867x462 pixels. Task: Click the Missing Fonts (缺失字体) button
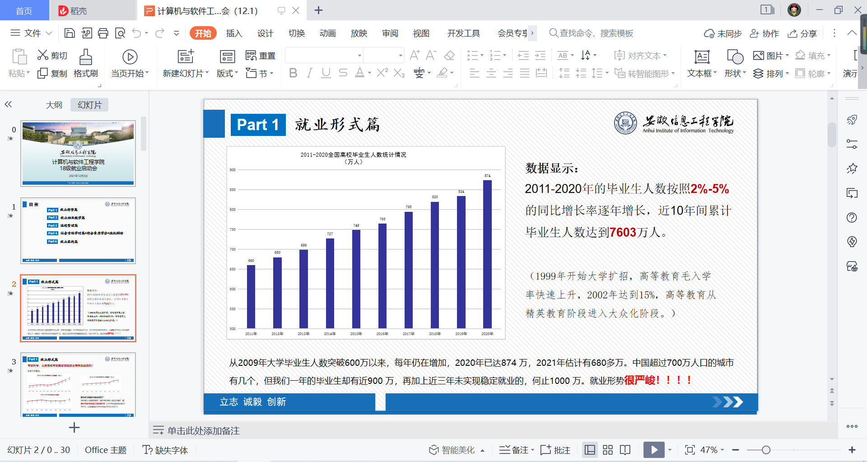(165, 450)
